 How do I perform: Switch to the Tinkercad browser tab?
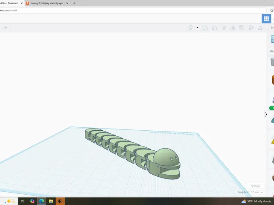tap(10, 3)
